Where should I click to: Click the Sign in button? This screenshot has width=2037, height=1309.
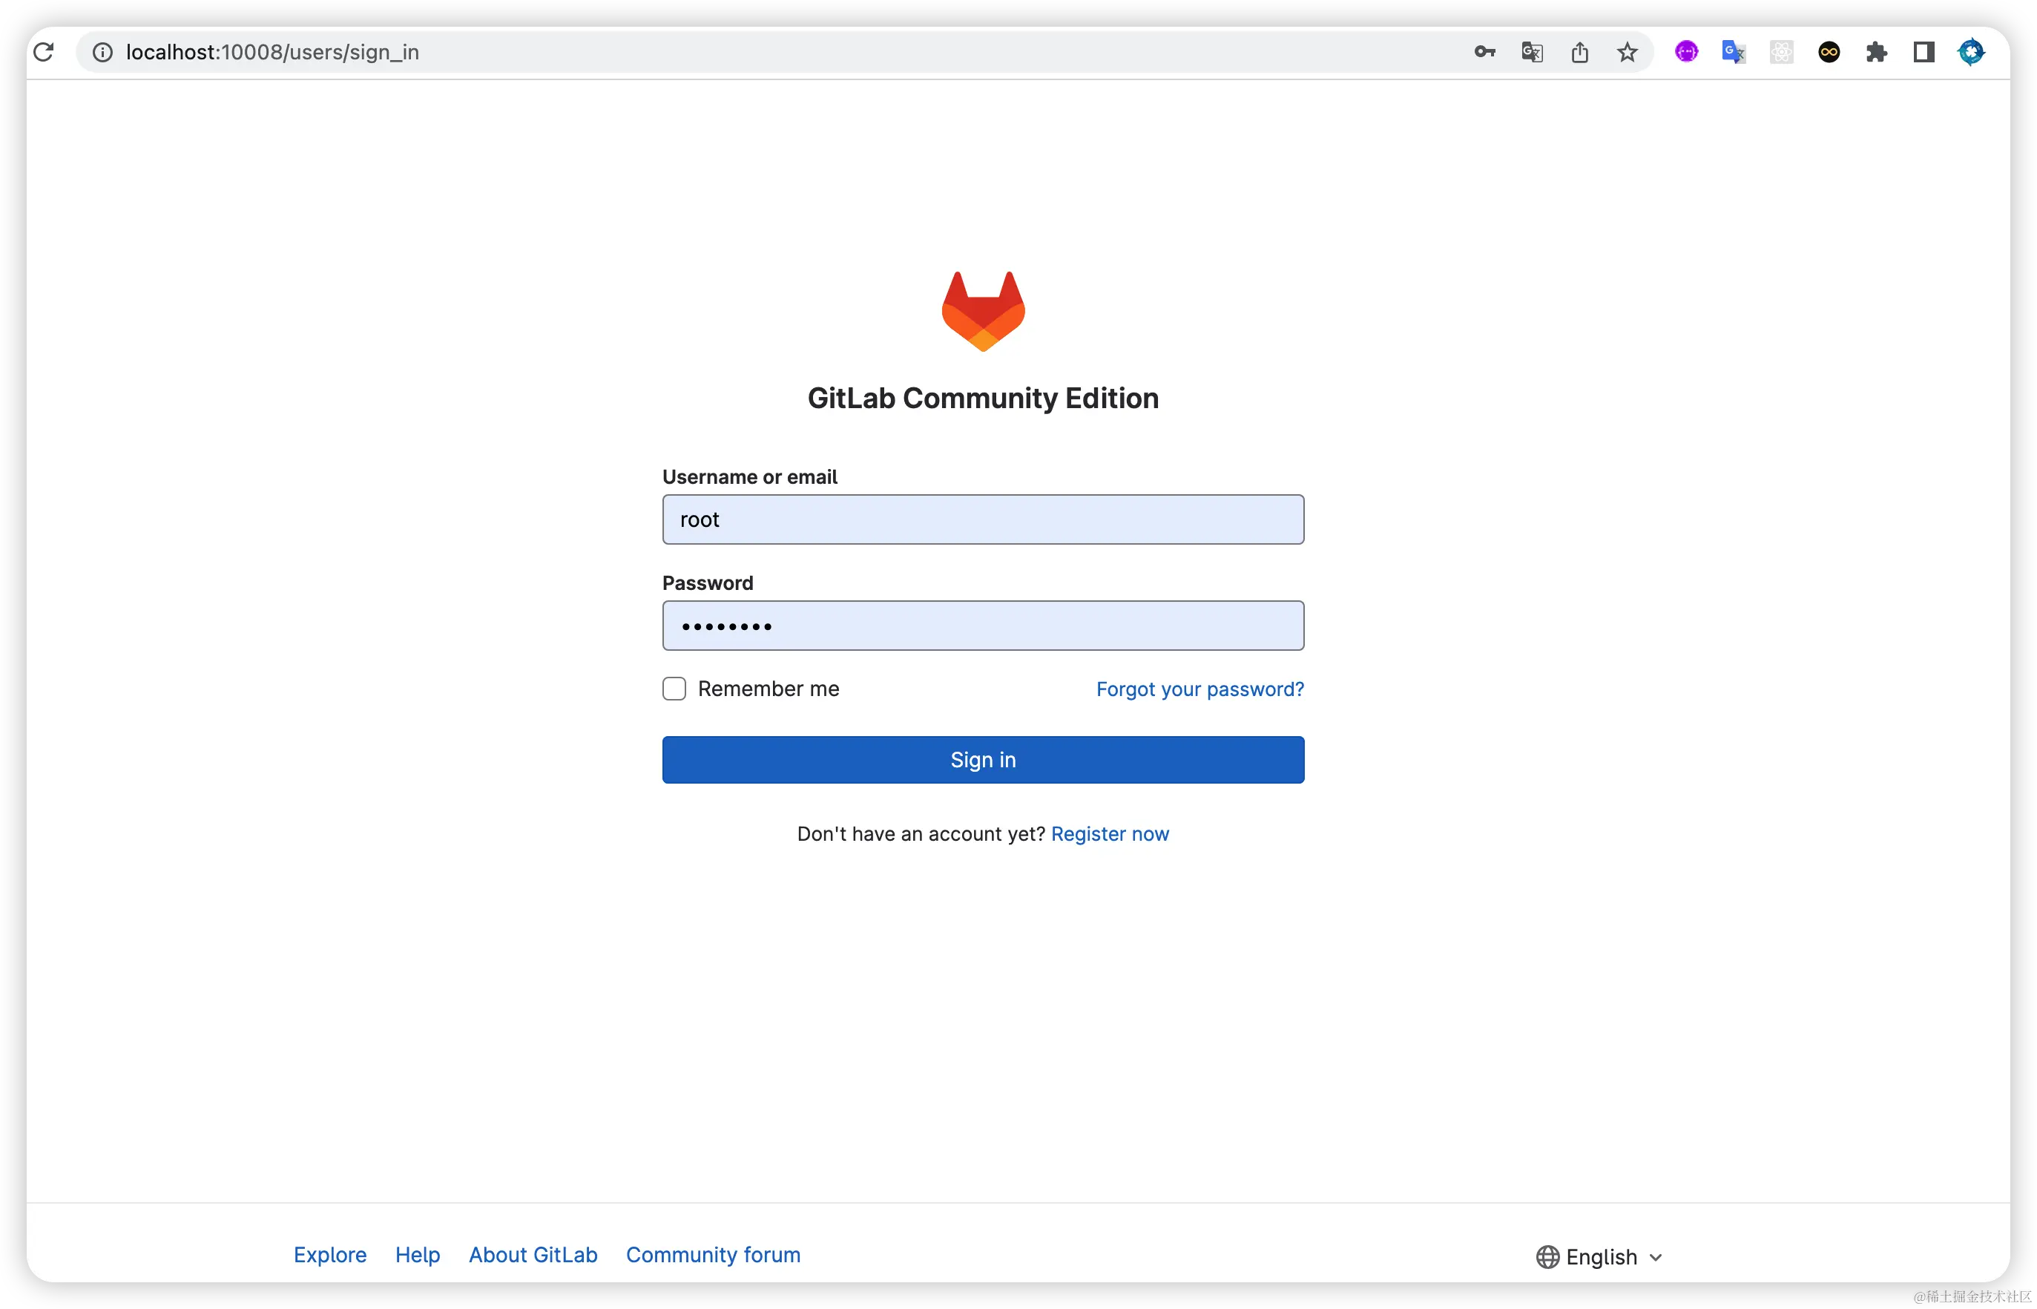coord(983,760)
